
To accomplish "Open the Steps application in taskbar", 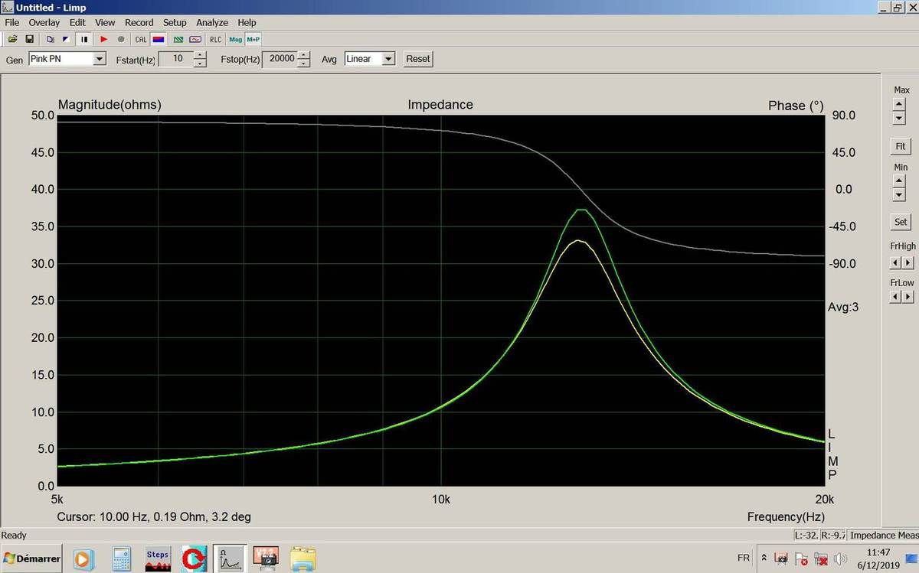I will click(x=157, y=558).
